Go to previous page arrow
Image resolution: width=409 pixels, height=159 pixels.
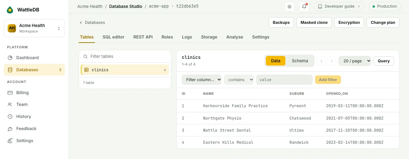321,61
